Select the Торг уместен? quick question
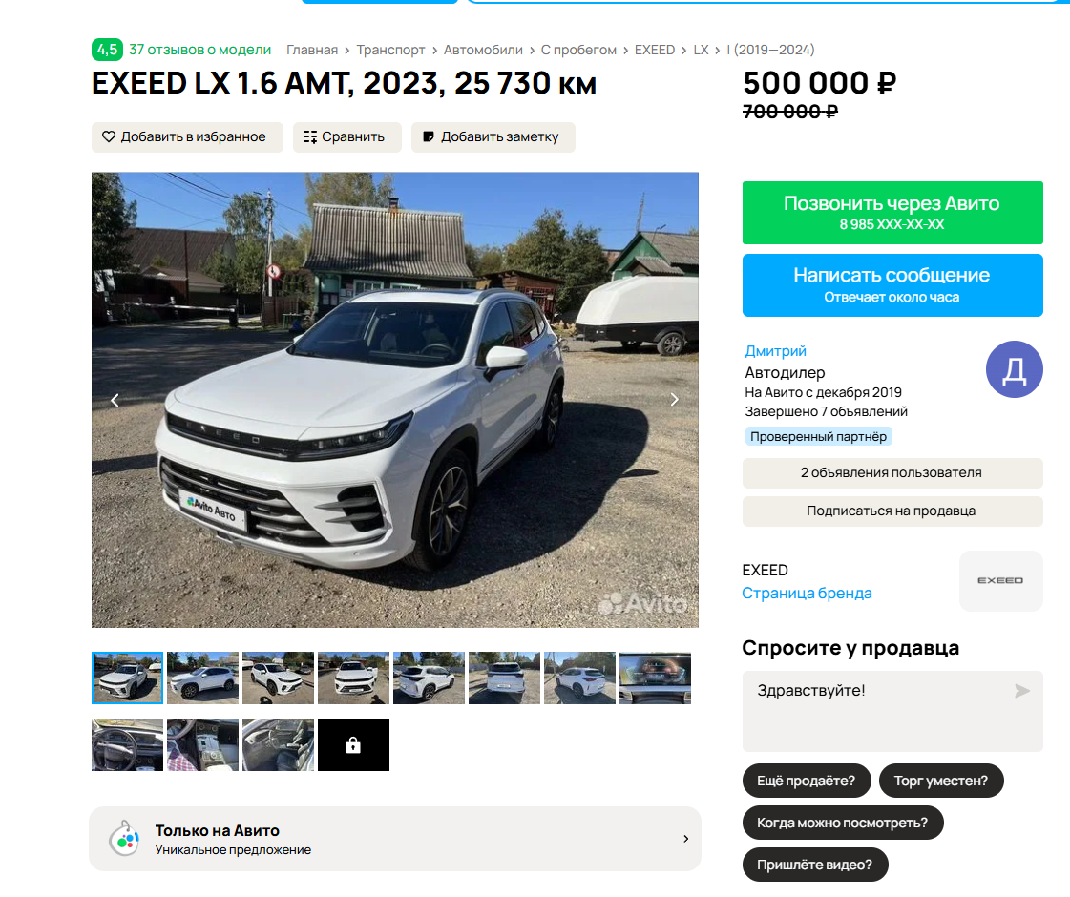 pos(941,781)
